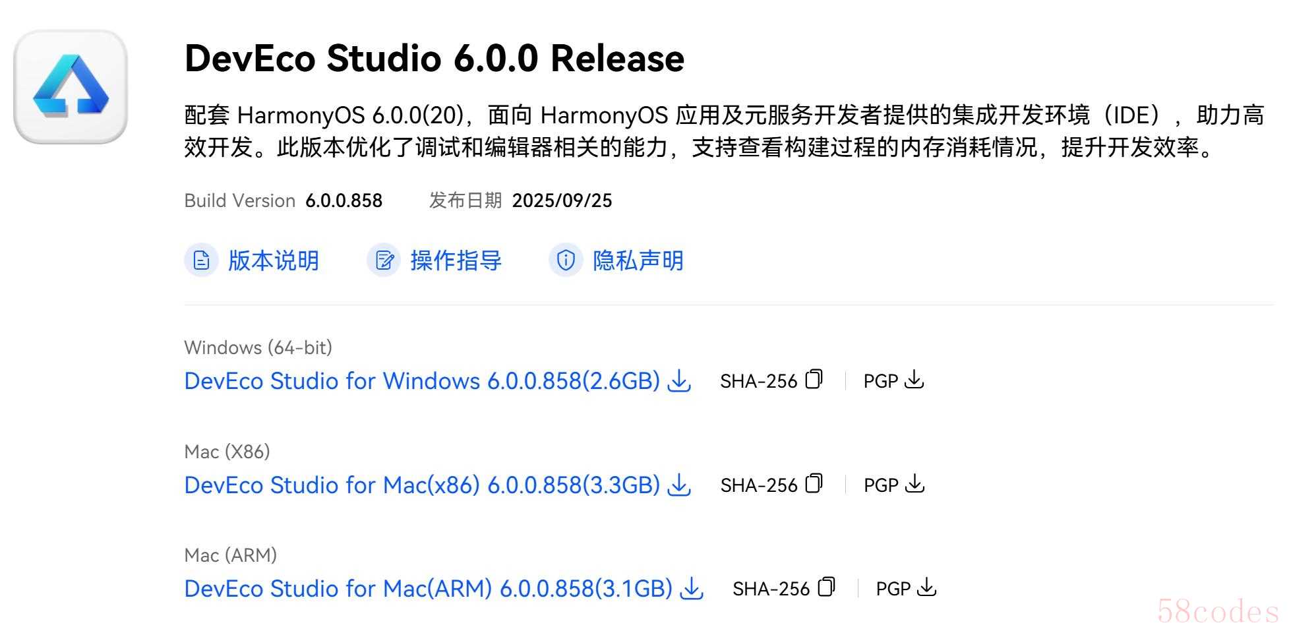Open the 隐私声明 privacy link

coord(638,260)
